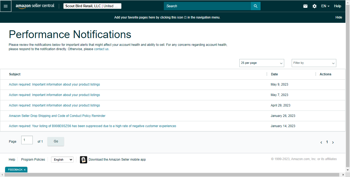The height and width of the screenshot is (177, 350).
Task: Open Drop Shipping and Code of Conduct Policy Reminder
Action: point(57,116)
